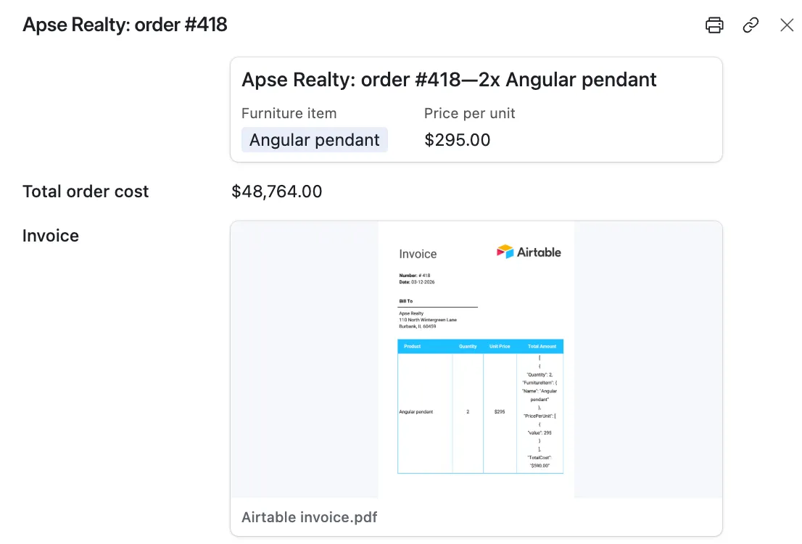Click the Airtable logo on the invoice

click(529, 252)
